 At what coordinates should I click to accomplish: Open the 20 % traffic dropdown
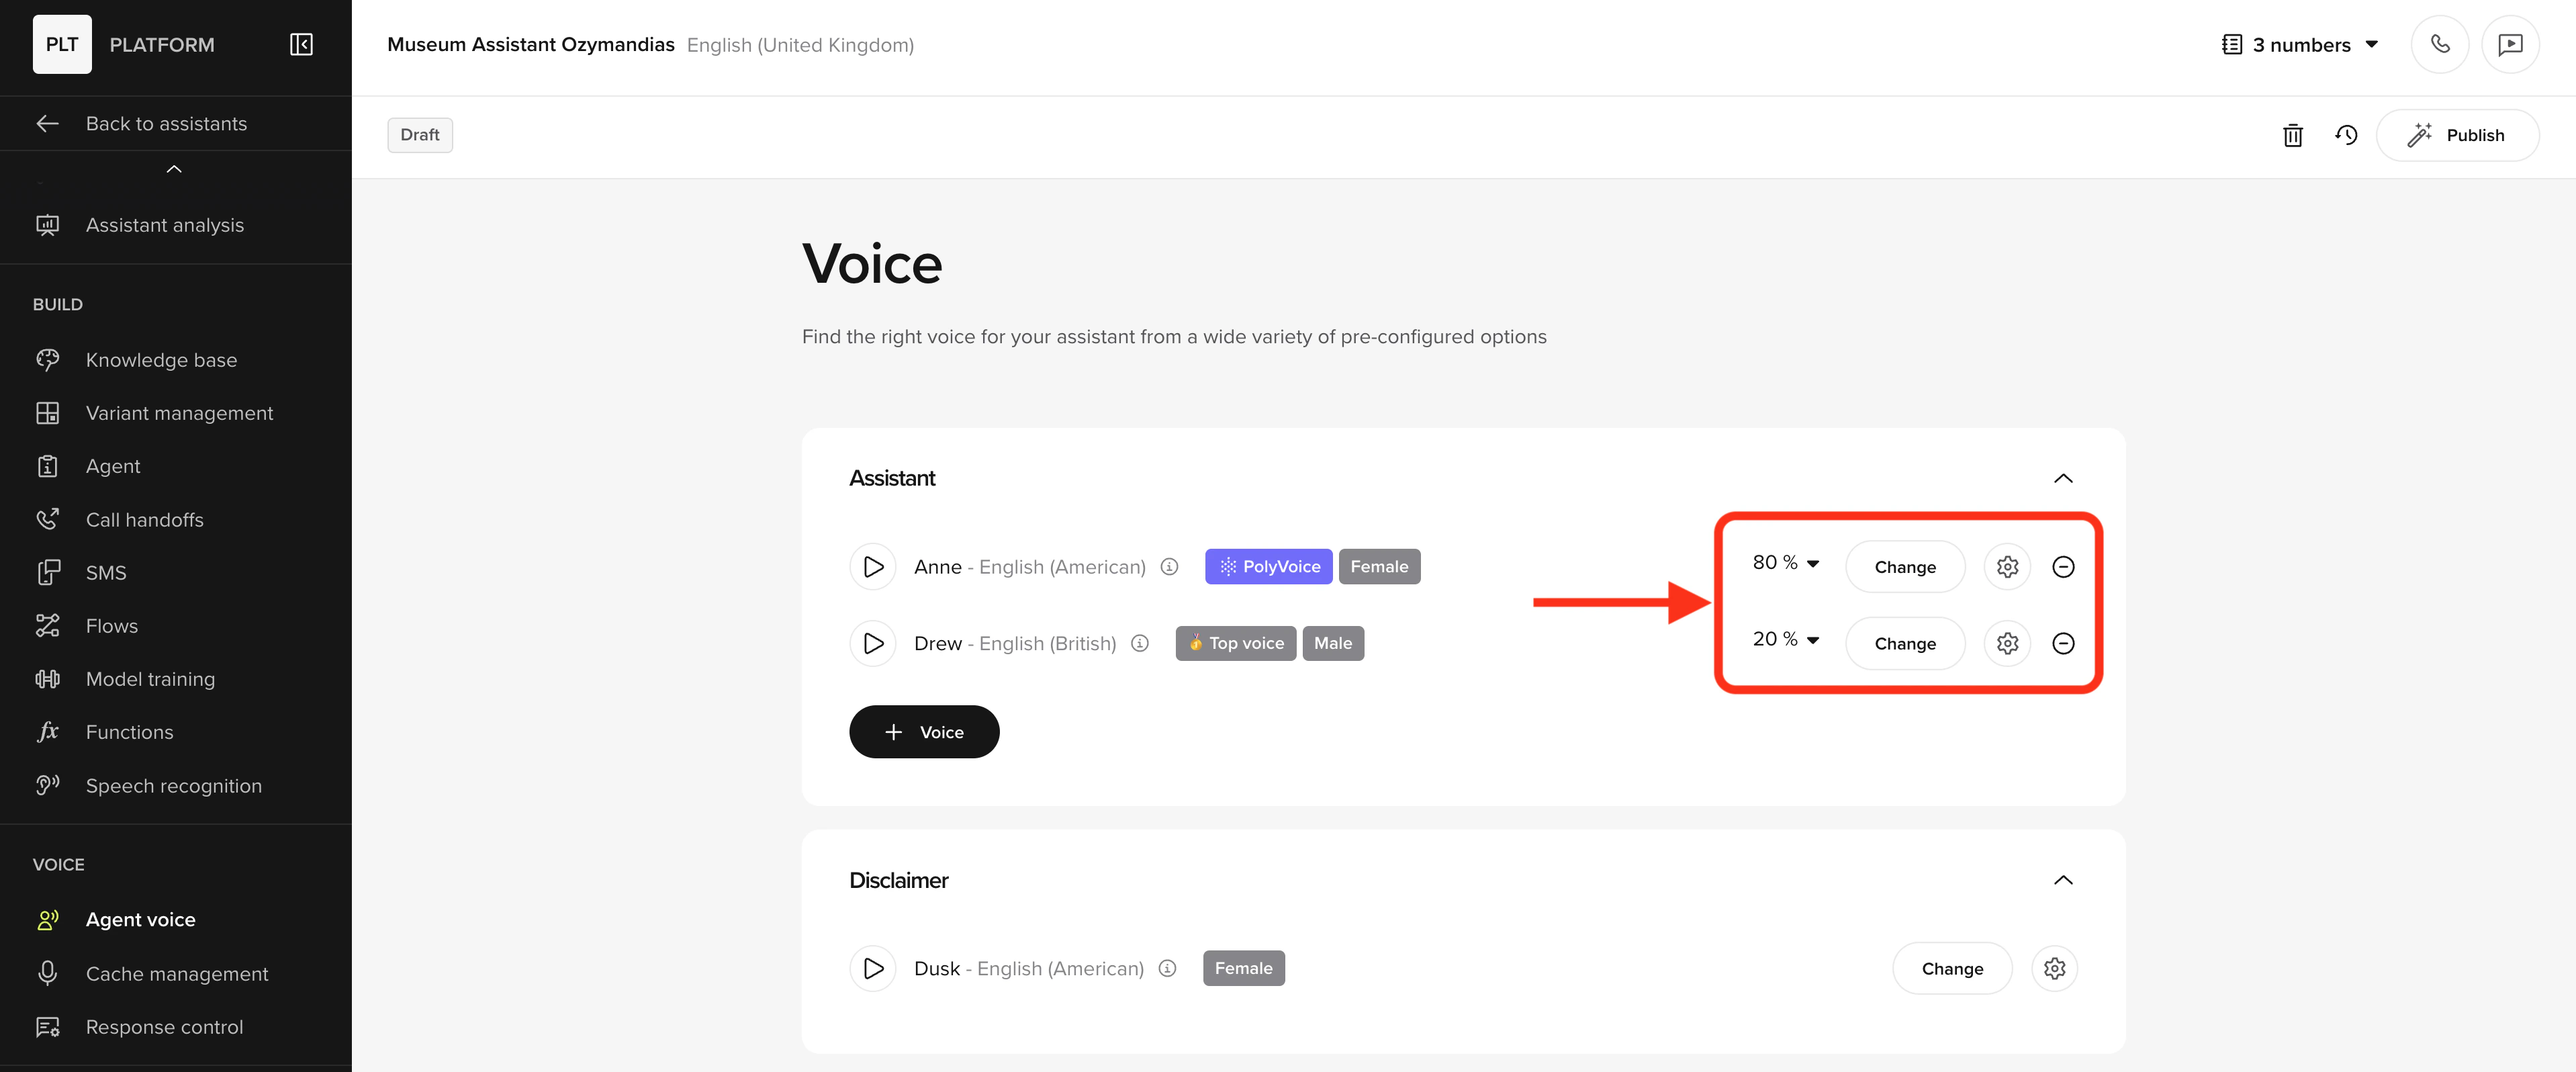1785,639
